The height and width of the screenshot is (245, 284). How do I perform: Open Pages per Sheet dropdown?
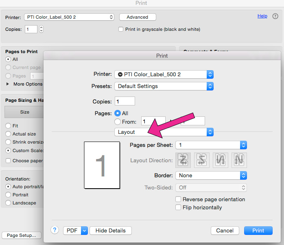click(x=211, y=145)
